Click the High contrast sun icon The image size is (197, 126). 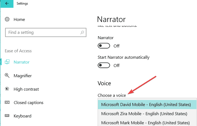tap(7, 89)
